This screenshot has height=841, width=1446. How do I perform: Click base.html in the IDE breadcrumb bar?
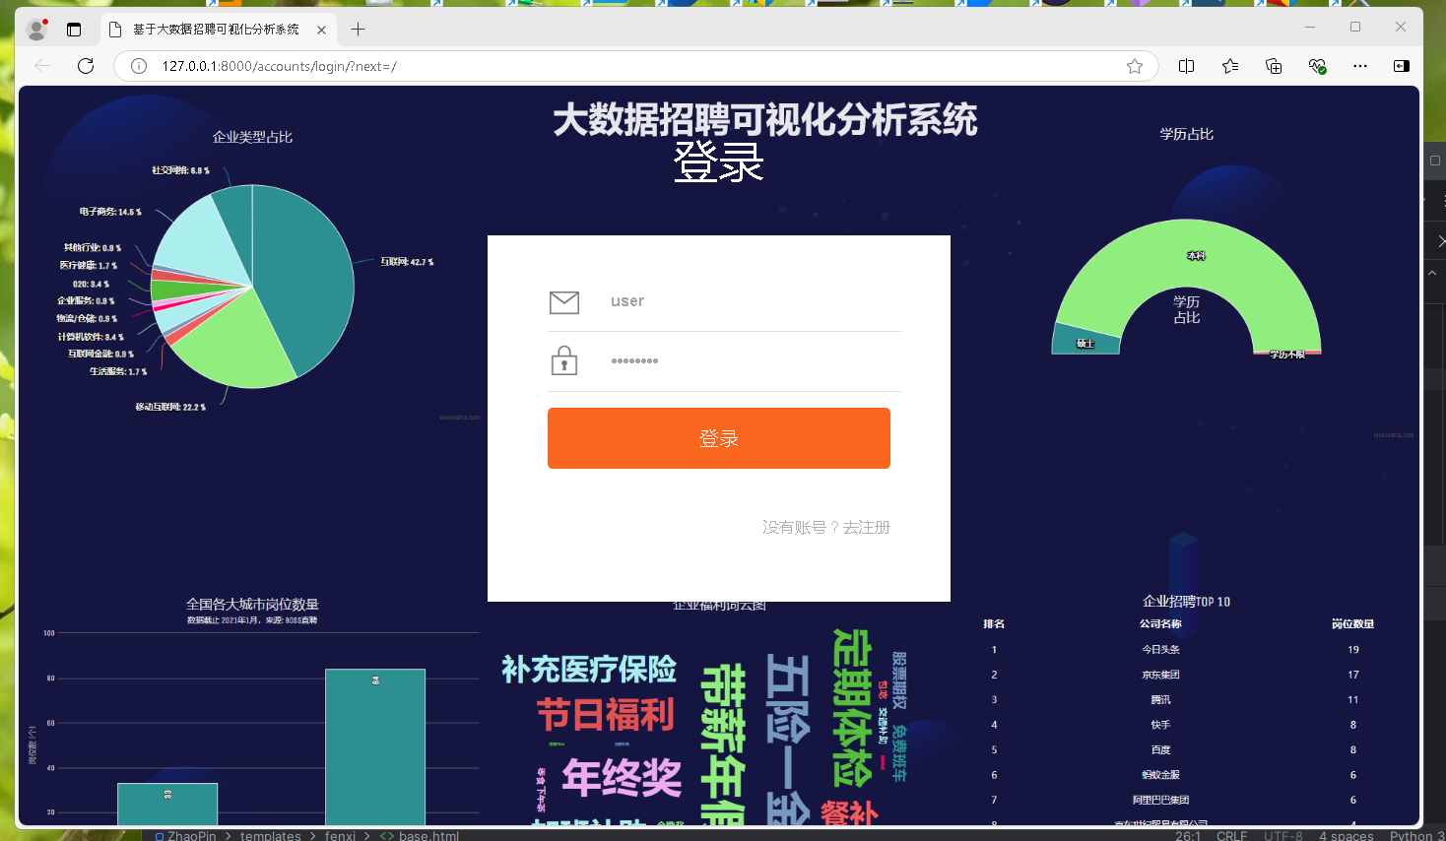pyautogui.click(x=428, y=835)
